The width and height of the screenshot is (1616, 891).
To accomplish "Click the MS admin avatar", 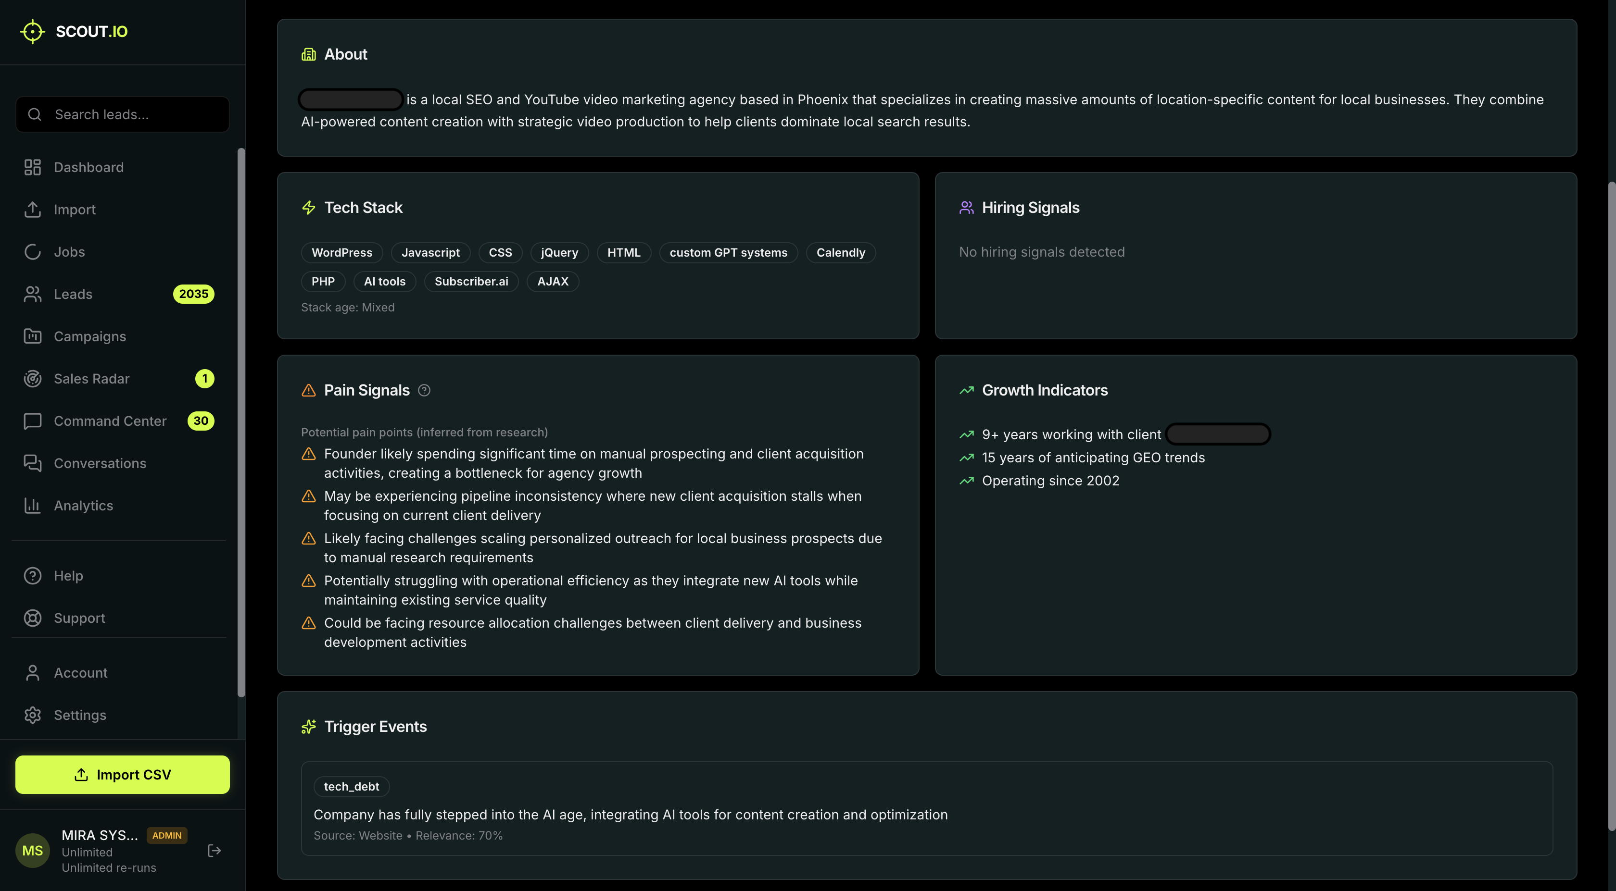I will (32, 850).
